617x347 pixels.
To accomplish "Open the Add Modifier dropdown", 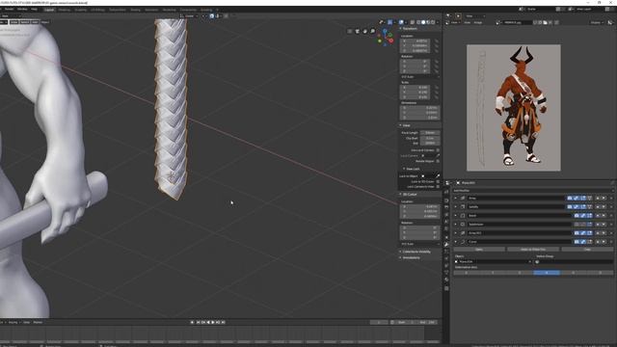I will (533, 191).
